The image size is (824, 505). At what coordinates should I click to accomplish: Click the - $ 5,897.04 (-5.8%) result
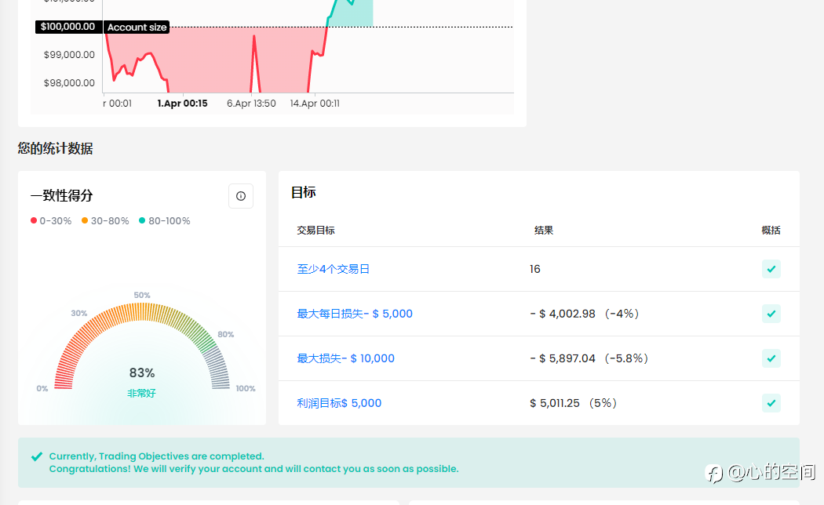tap(589, 358)
